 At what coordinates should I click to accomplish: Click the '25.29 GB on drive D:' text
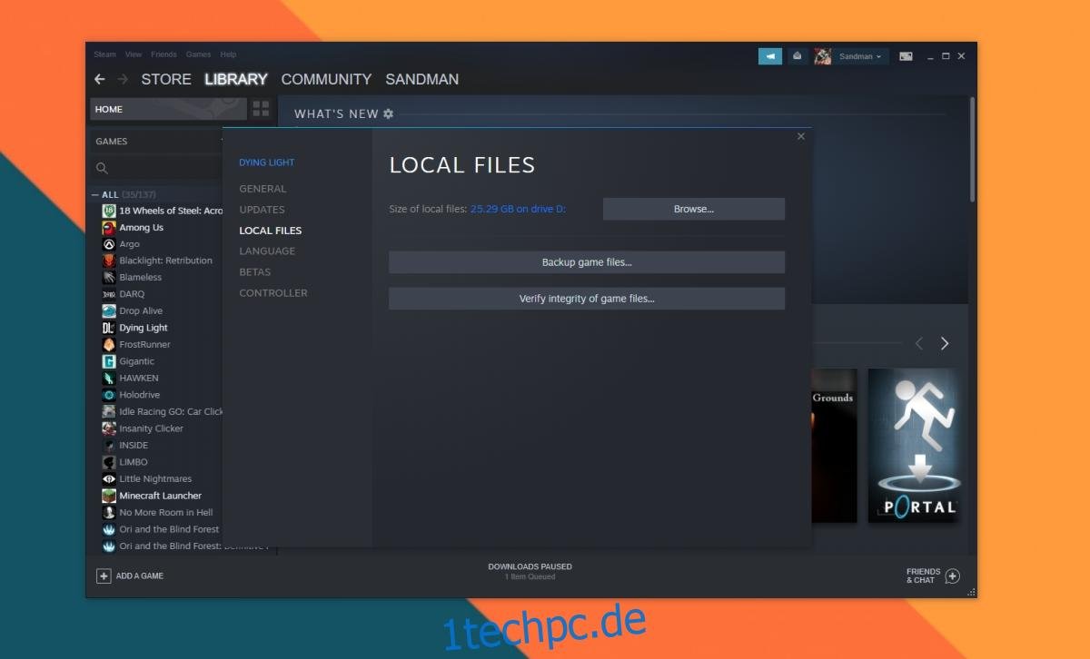pos(518,210)
